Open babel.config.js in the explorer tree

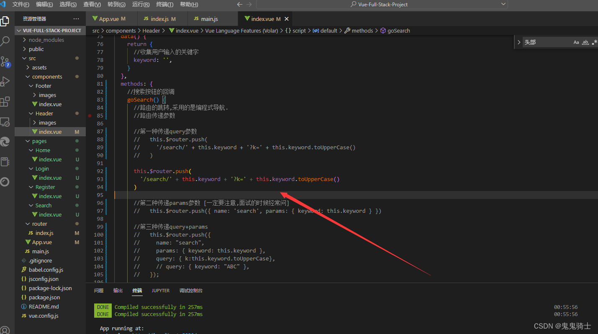50,270
